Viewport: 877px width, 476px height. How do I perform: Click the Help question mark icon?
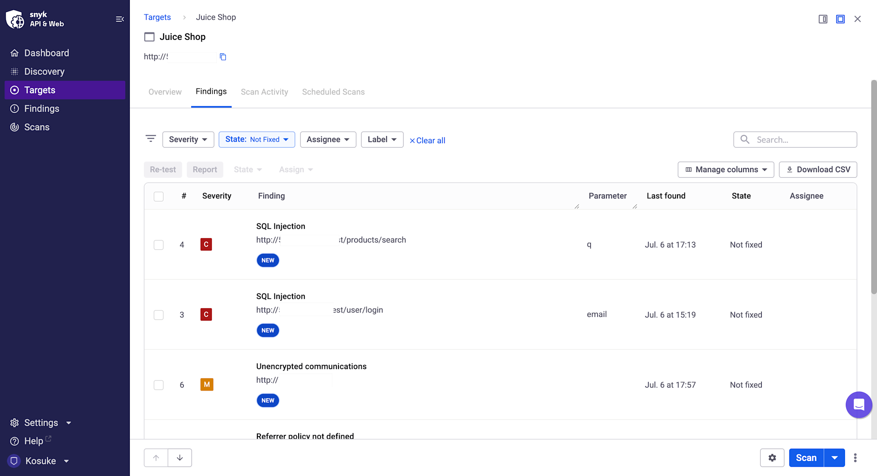point(14,441)
